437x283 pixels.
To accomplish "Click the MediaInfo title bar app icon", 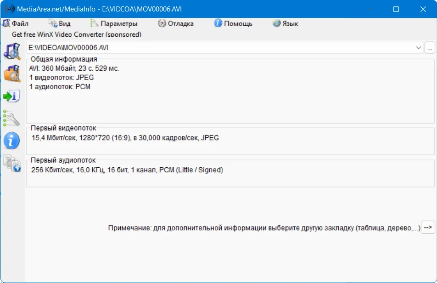I will [10, 9].
